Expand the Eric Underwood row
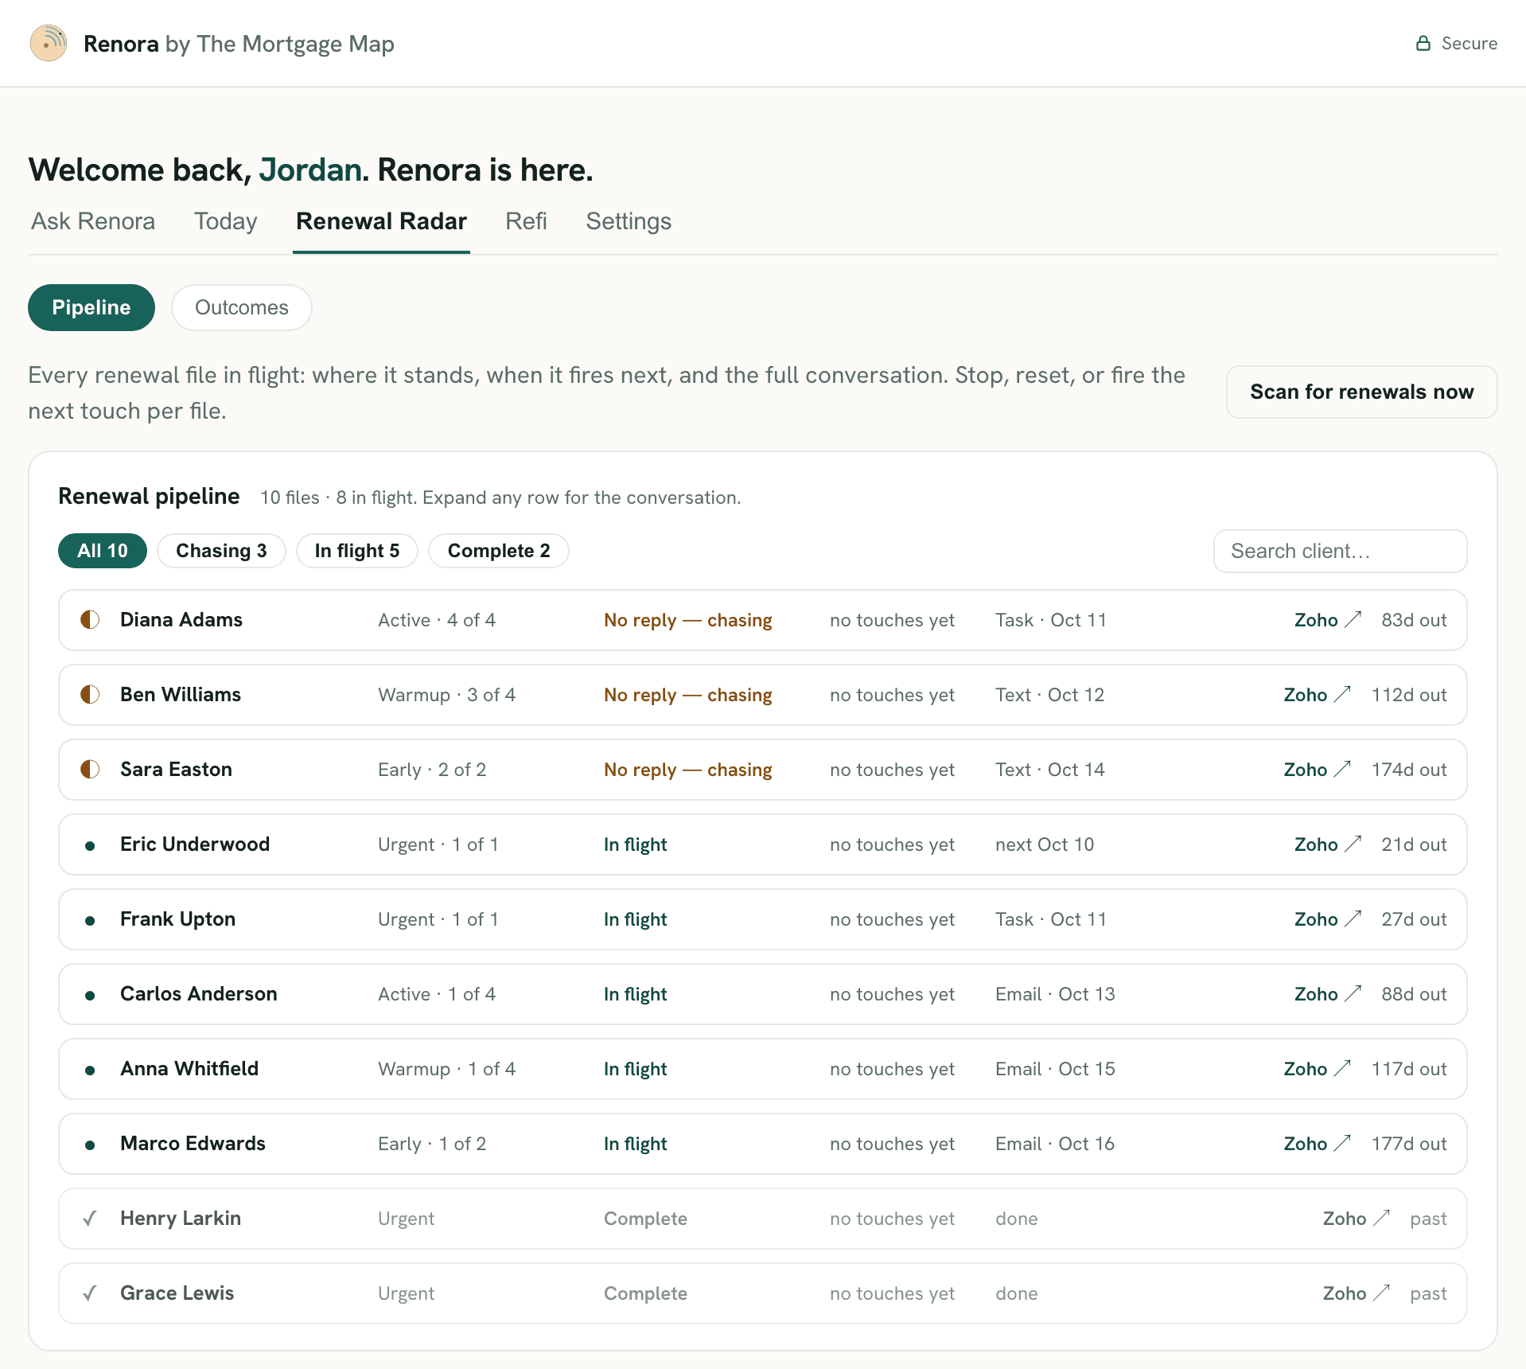The width and height of the screenshot is (1526, 1369). click(x=762, y=844)
